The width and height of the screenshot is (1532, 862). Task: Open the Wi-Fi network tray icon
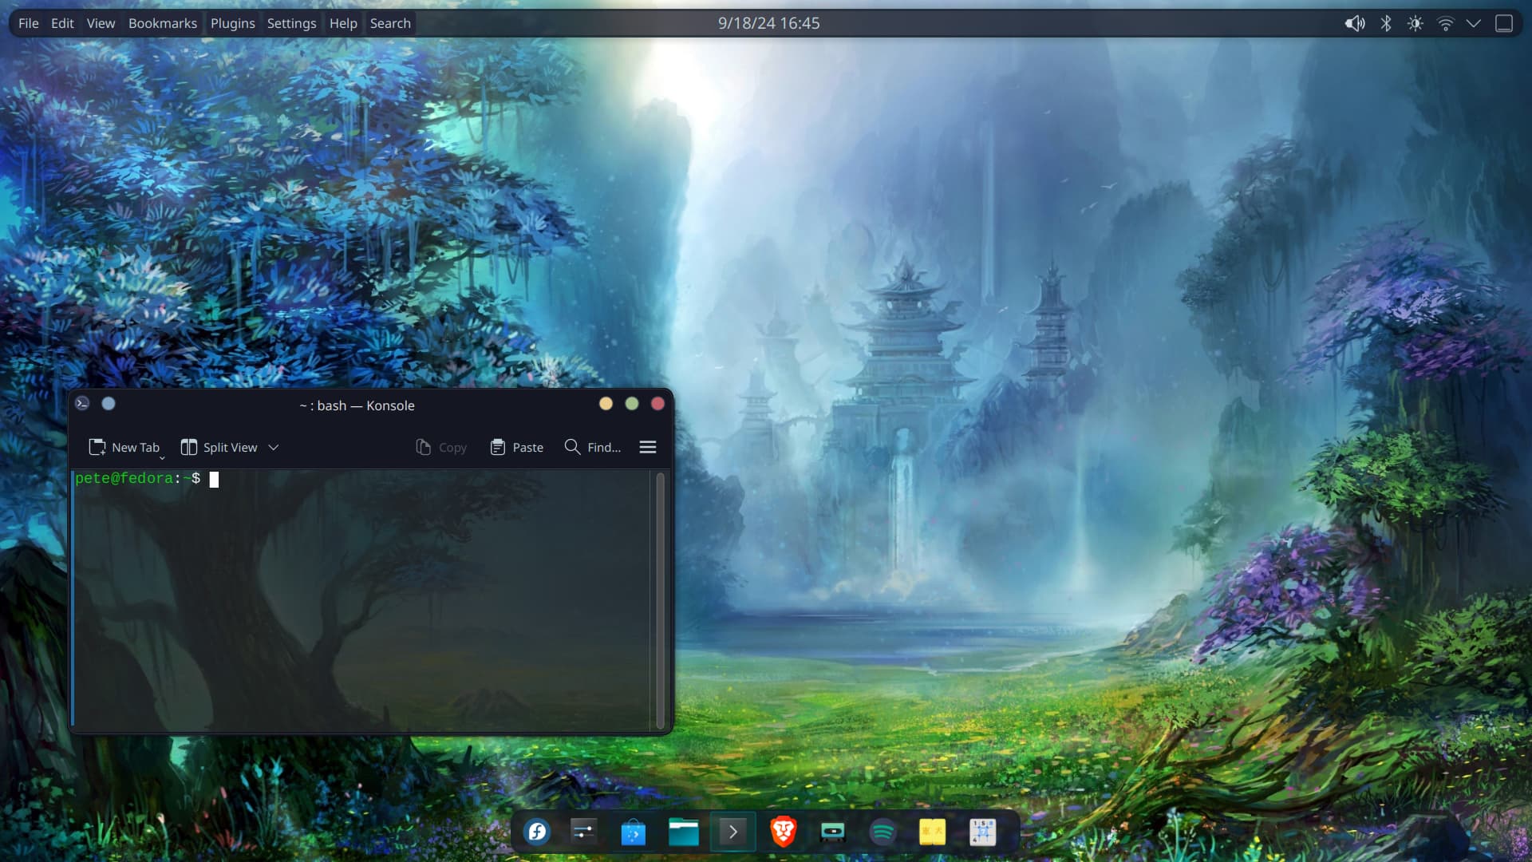click(x=1445, y=23)
